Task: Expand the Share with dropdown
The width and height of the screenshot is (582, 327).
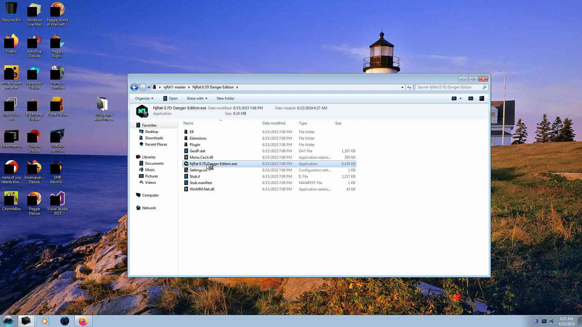Action: click(x=197, y=98)
